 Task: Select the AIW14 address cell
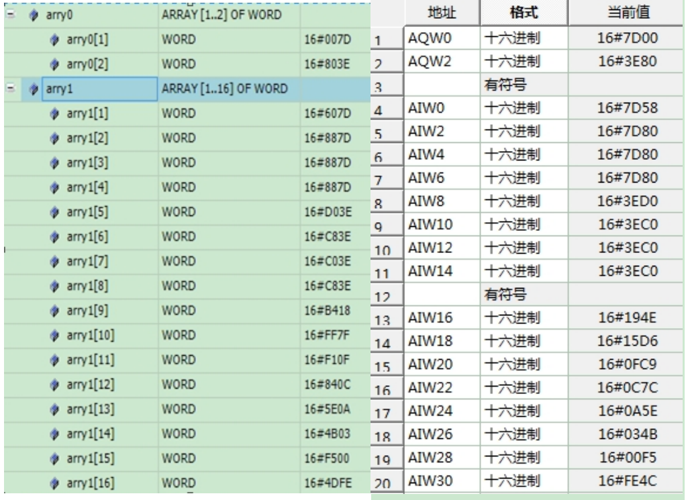point(442,271)
